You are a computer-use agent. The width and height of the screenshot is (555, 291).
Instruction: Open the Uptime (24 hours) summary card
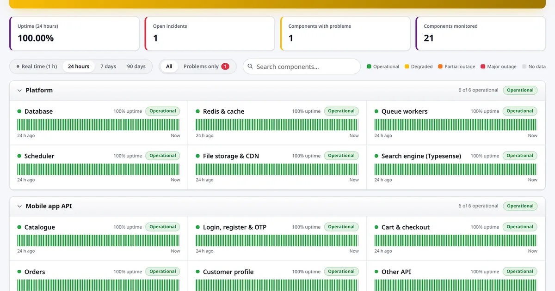point(74,34)
